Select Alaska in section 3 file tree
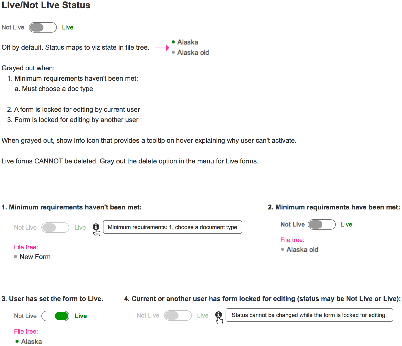 pyautogui.click(x=32, y=342)
